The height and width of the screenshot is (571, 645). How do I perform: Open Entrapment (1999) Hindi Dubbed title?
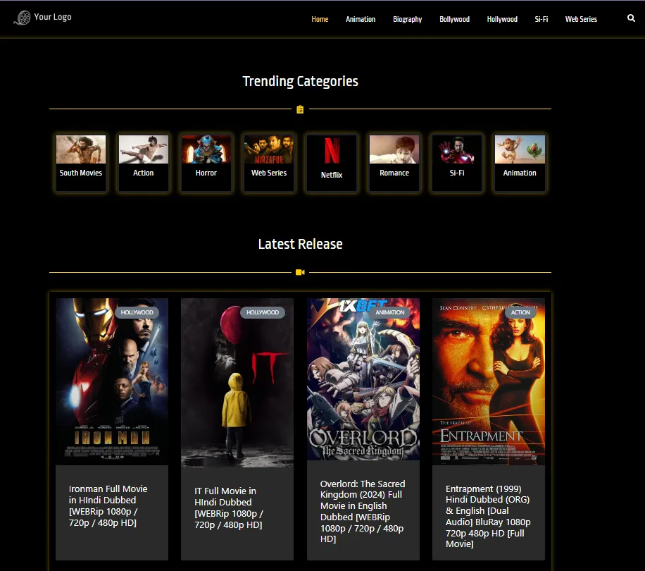[488, 516]
